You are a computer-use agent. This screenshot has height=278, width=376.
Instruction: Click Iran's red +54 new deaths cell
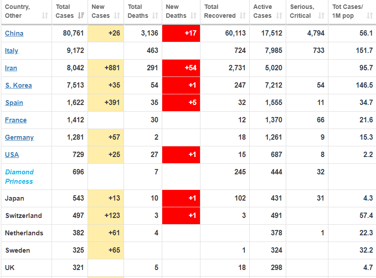(x=181, y=68)
